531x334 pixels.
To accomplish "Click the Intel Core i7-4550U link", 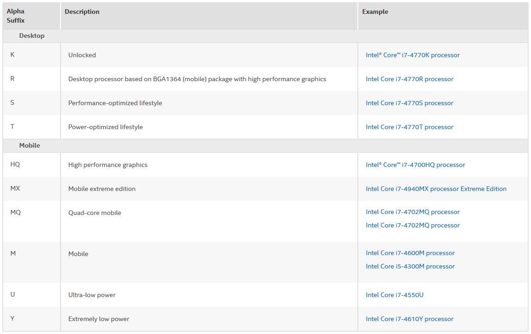I will (x=394, y=295).
